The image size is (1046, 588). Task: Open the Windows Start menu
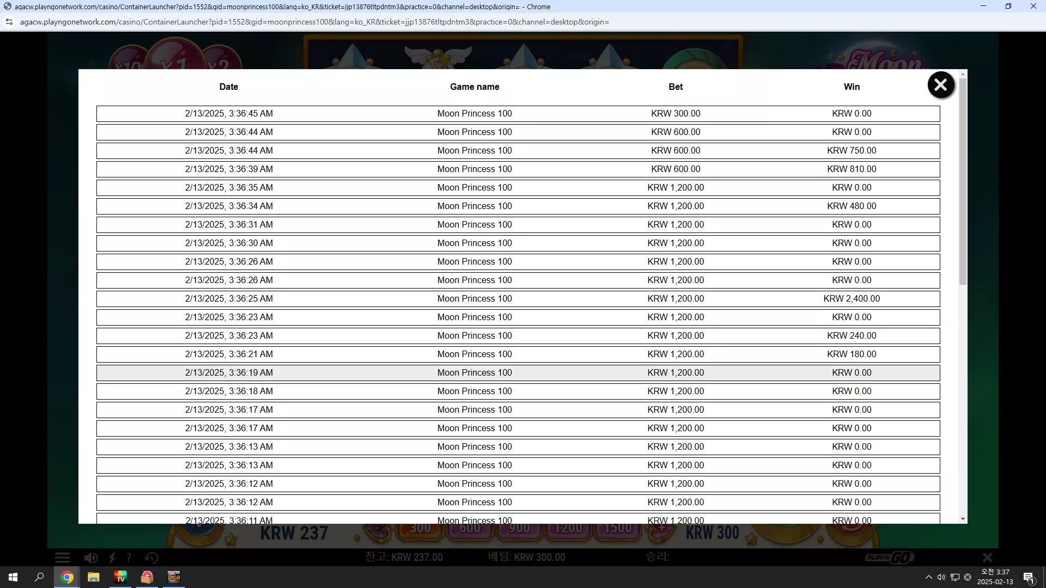(13, 577)
